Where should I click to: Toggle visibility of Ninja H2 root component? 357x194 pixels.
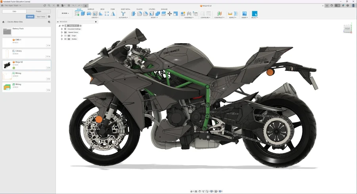click(x=63, y=26)
